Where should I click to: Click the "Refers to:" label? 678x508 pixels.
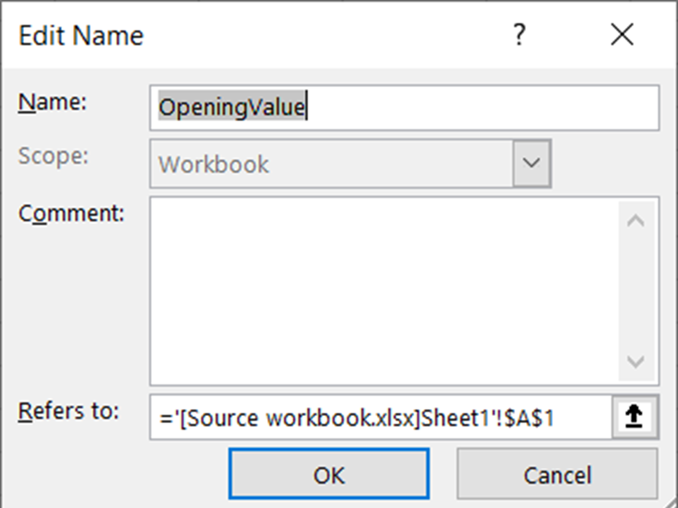point(69,411)
